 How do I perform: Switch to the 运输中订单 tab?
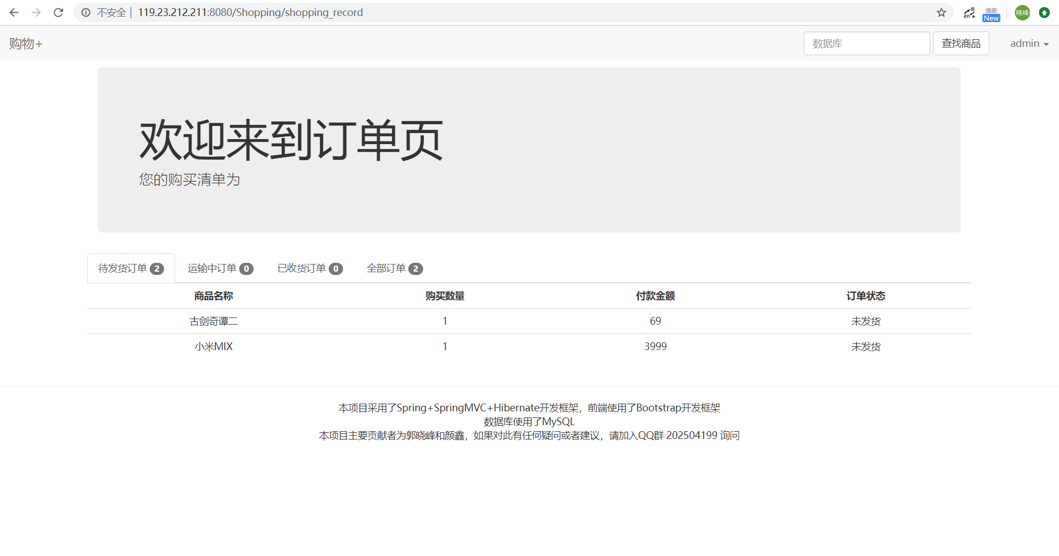219,268
